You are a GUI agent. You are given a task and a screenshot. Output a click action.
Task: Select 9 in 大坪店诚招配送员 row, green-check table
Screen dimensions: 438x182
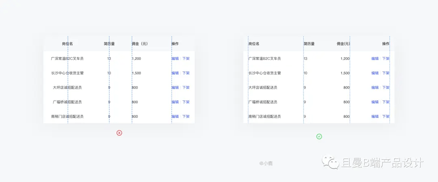click(x=305, y=87)
